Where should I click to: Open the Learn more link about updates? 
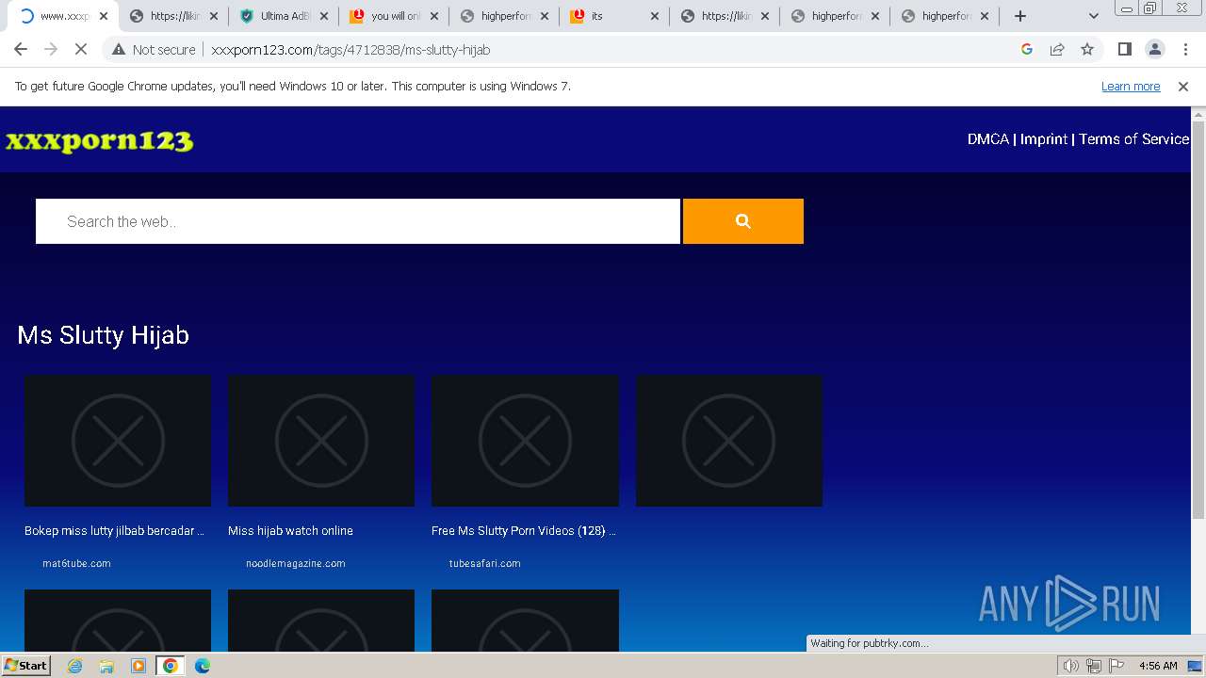pyautogui.click(x=1131, y=86)
